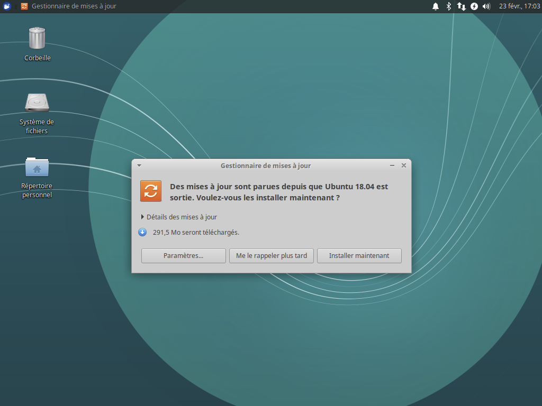Open the Bluetooth tray icon
The image size is (542, 406).
tap(449, 6)
